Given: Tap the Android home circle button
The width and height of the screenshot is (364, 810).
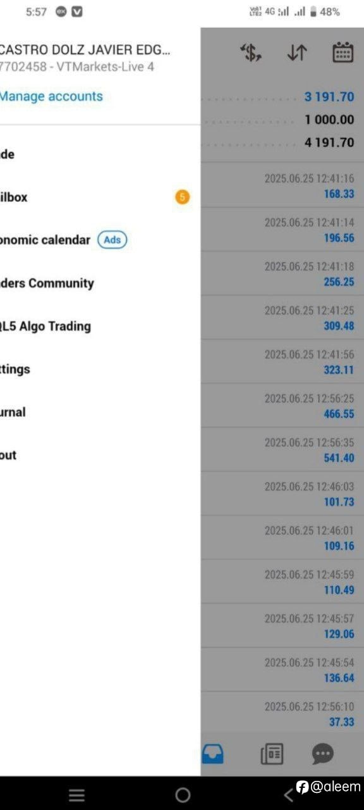Looking at the screenshot, I should tap(183, 795).
